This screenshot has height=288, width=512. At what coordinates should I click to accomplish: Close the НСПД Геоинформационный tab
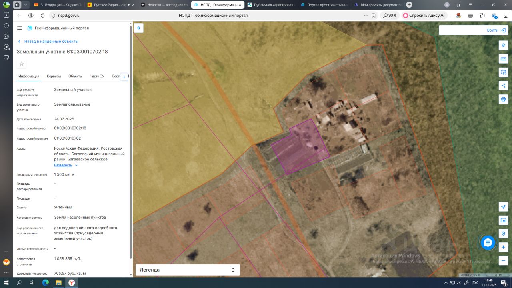point(240,5)
